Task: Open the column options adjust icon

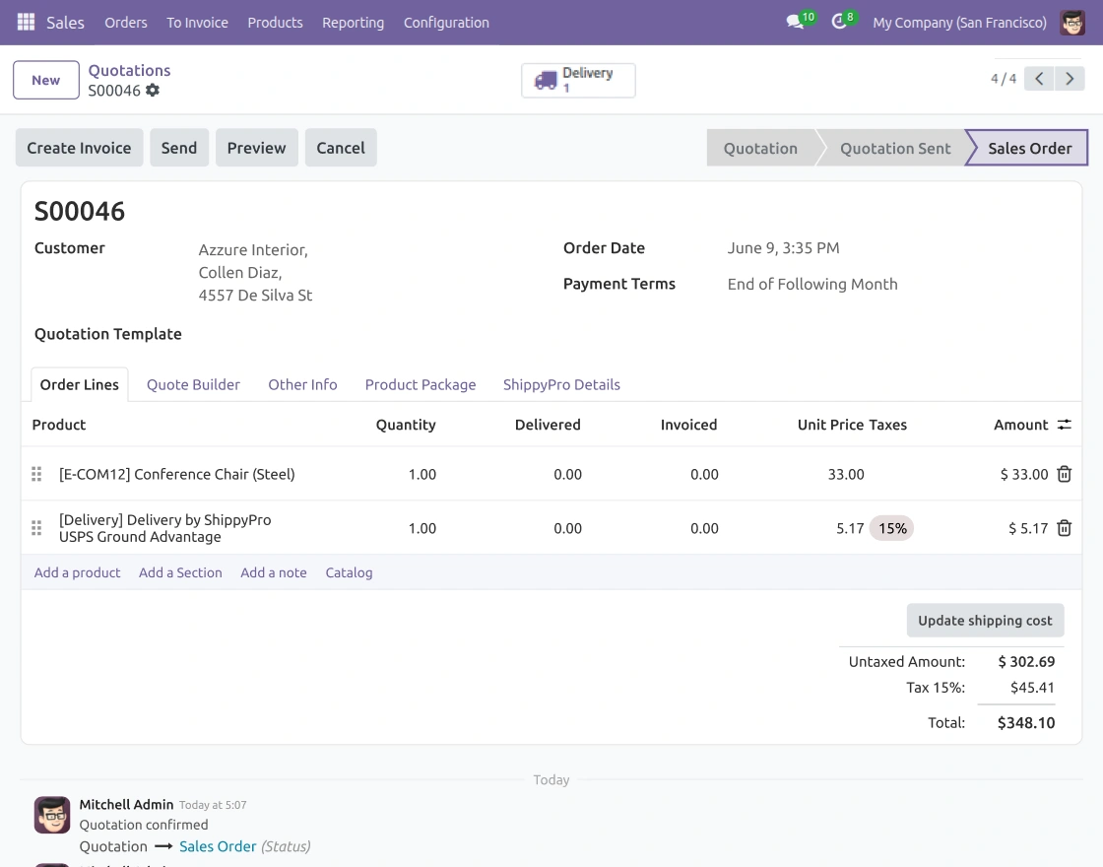Action: [1065, 425]
